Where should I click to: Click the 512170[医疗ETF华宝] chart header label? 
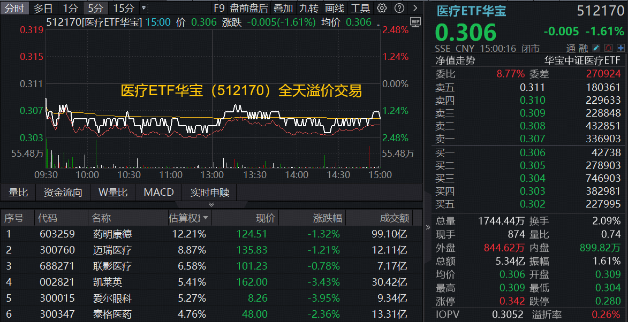[95, 22]
